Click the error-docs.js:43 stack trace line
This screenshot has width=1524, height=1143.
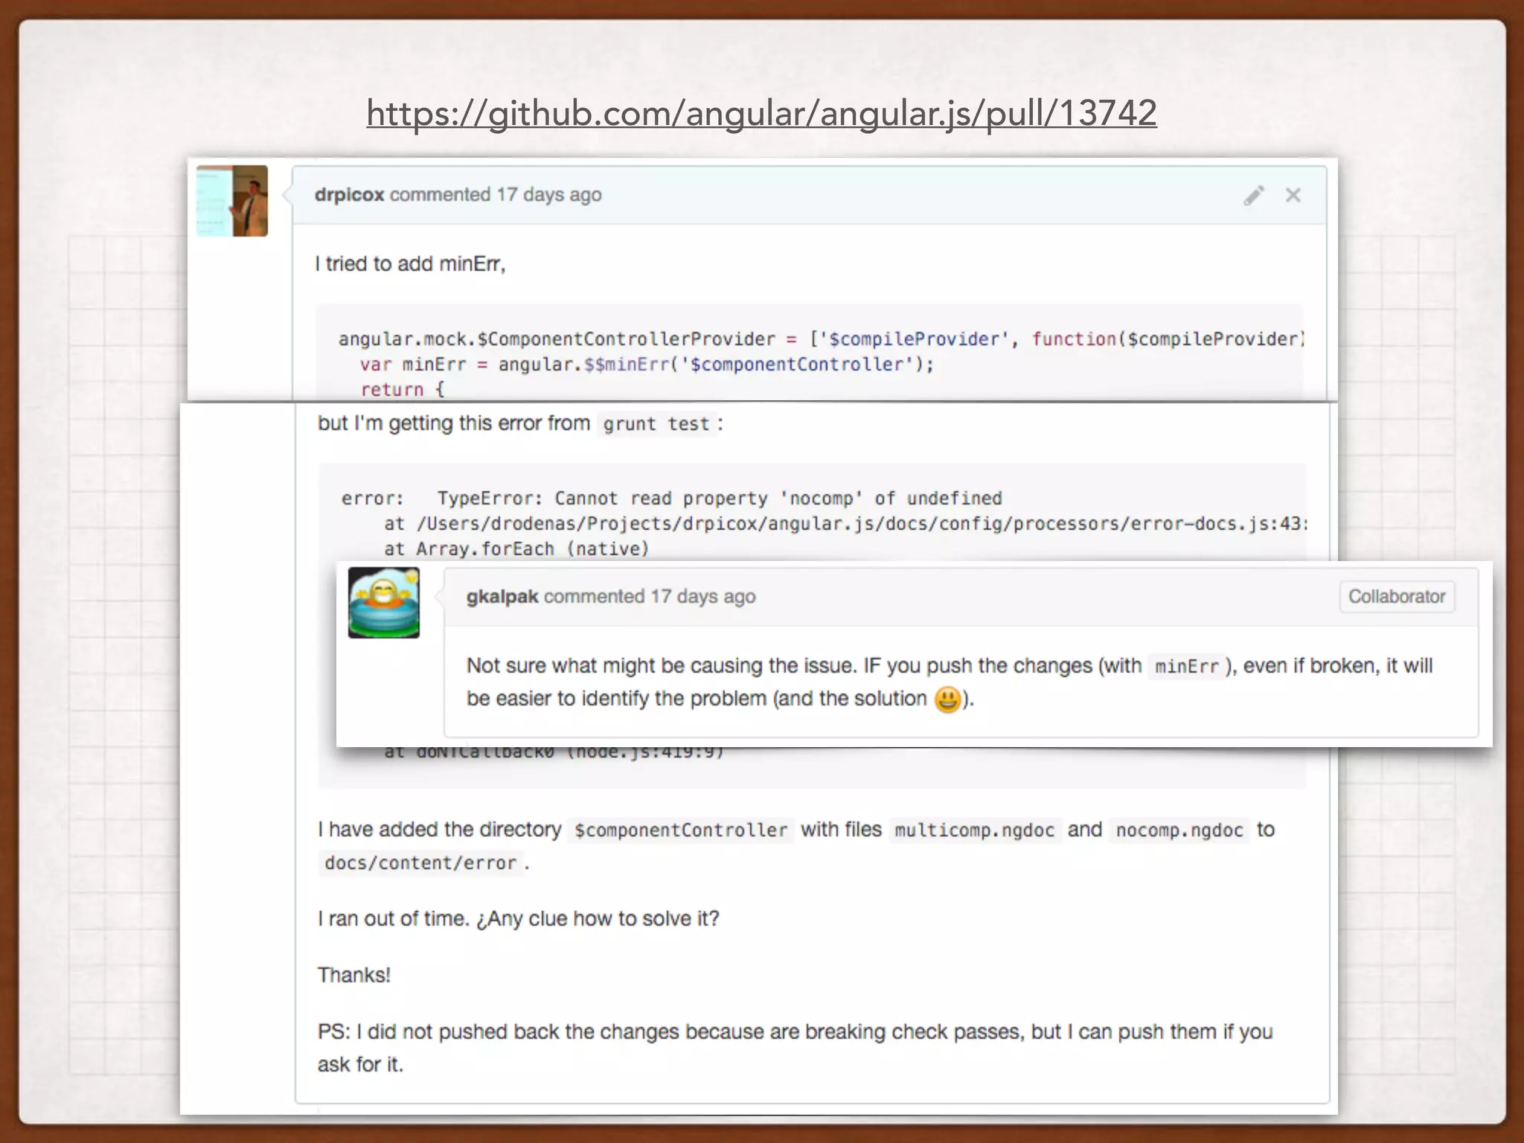[x=845, y=524]
